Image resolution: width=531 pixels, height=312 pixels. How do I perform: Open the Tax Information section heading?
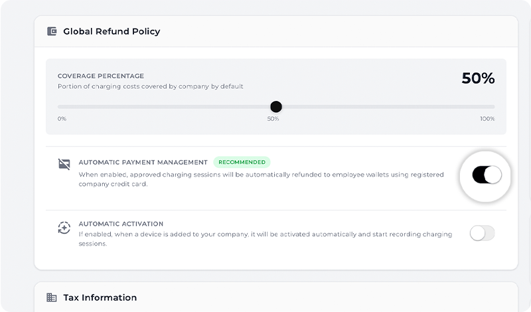click(100, 297)
